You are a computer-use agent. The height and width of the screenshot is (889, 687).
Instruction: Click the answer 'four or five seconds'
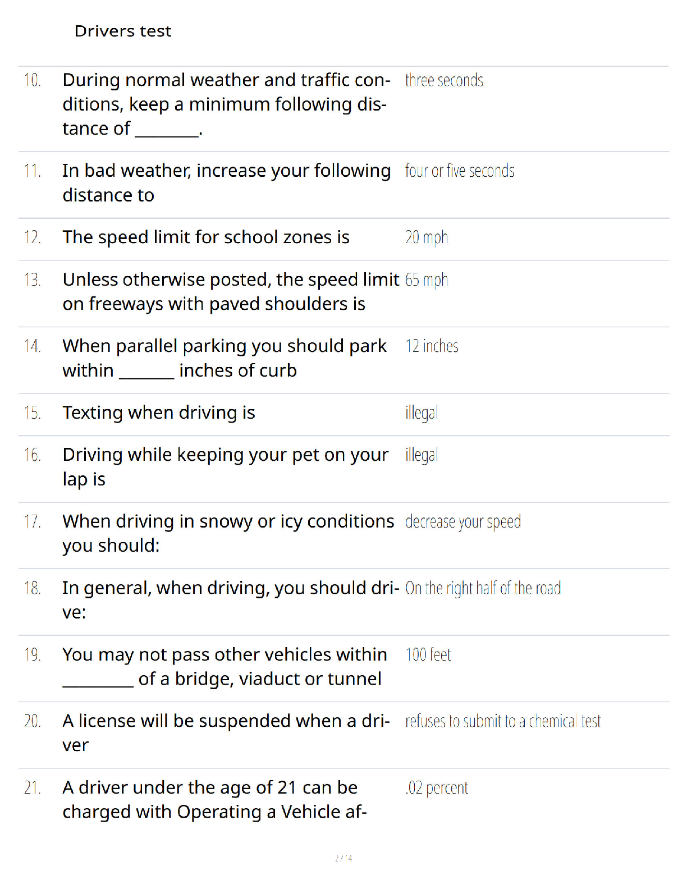460,171
